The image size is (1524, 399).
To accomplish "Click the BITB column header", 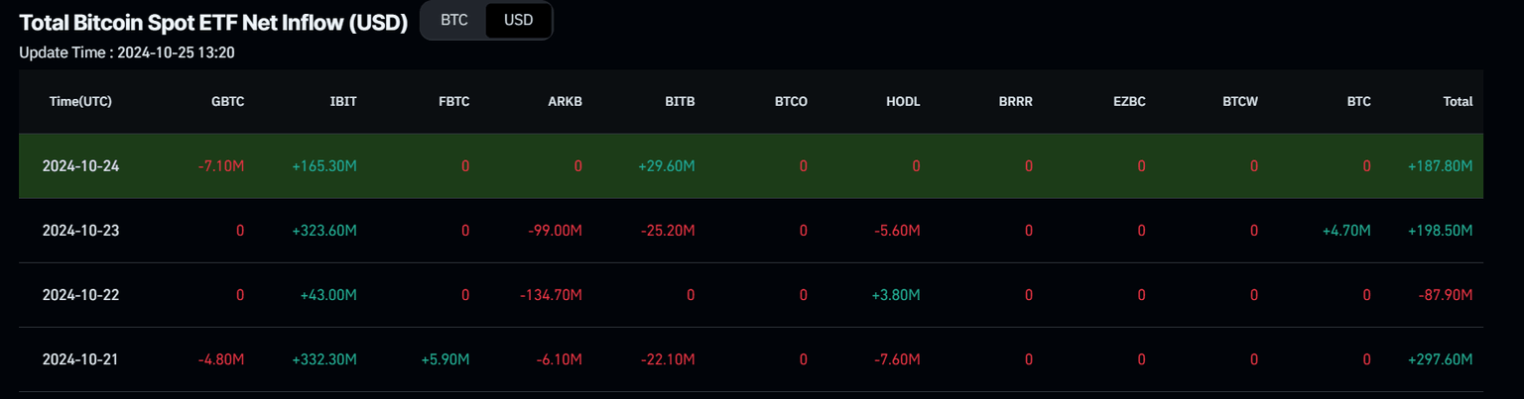I will 680,101.
